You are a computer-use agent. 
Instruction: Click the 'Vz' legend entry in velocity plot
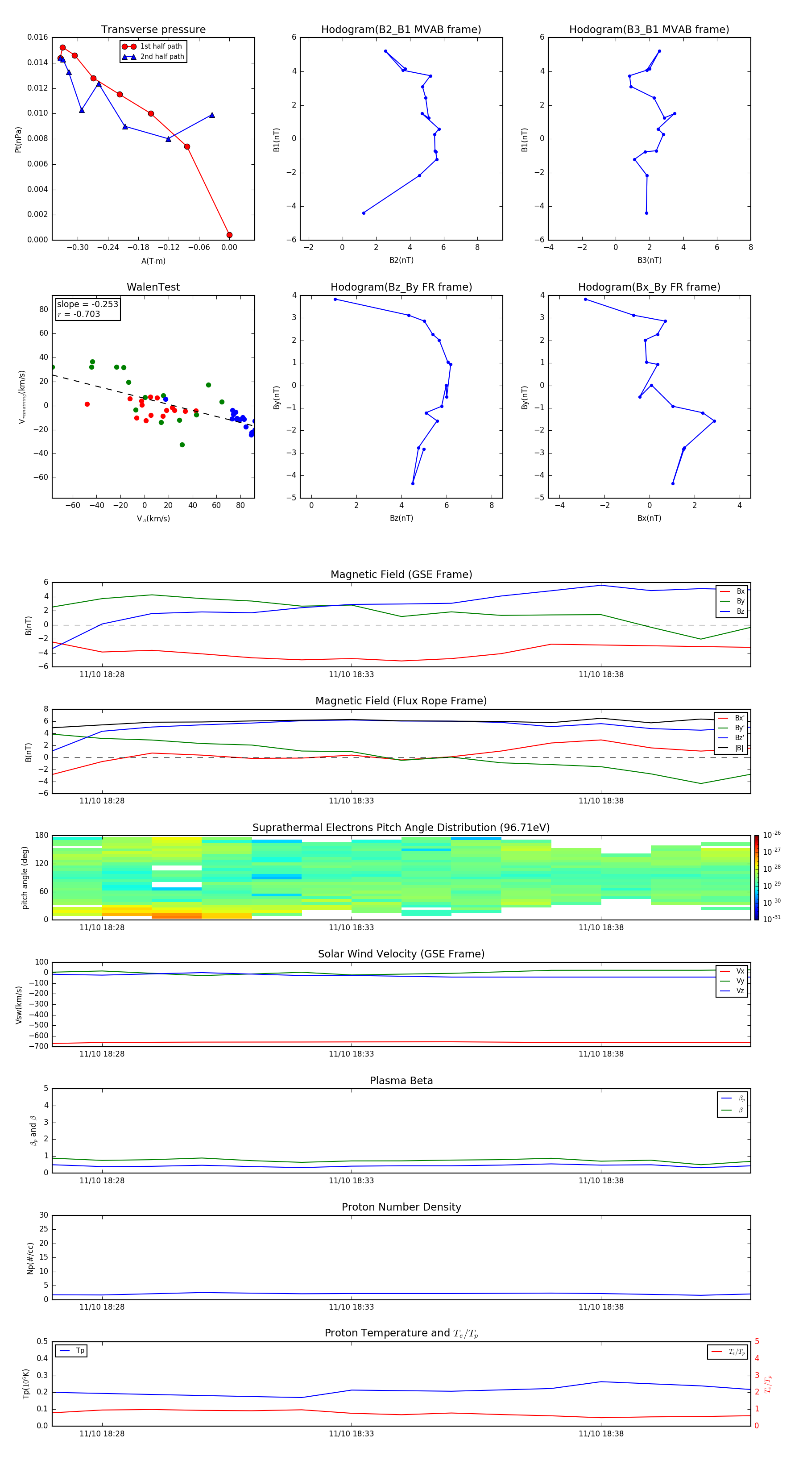732,991
